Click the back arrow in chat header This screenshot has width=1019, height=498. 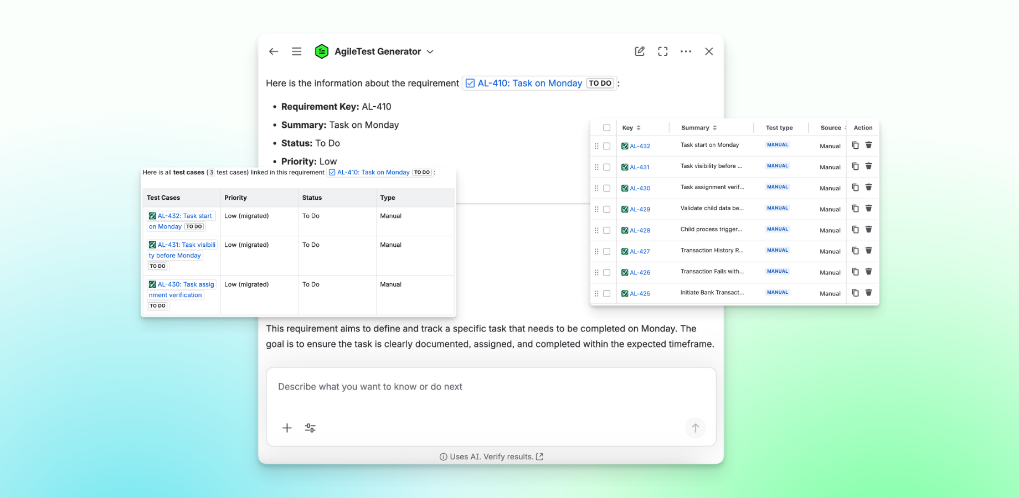coord(274,51)
